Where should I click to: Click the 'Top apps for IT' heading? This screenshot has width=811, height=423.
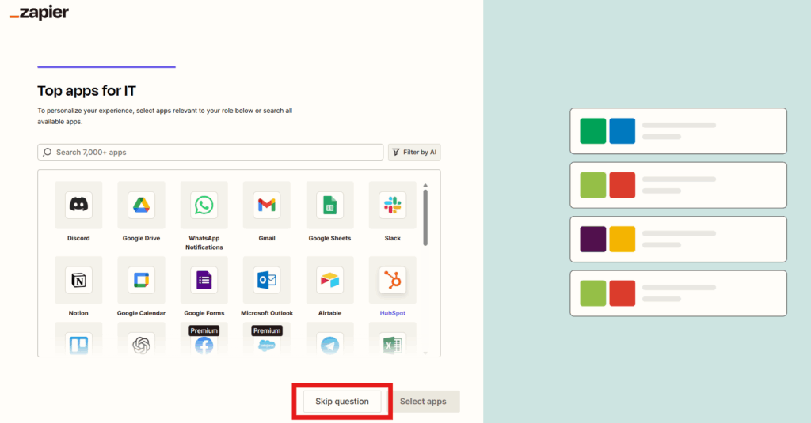tap(86, 91)
